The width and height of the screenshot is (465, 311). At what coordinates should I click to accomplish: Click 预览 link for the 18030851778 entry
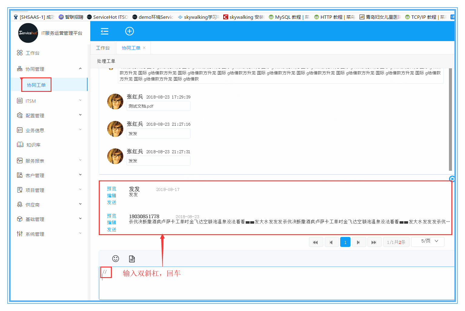click(111, 216)
